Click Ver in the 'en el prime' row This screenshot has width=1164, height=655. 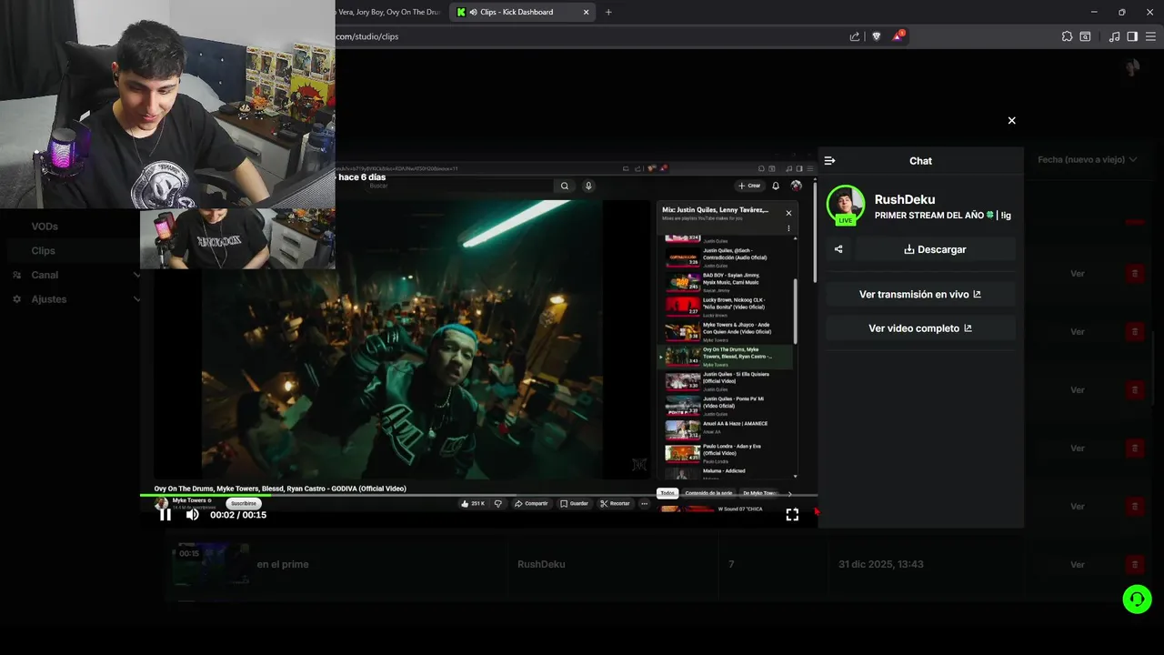pyautogui.click(x=1077, y=565)
